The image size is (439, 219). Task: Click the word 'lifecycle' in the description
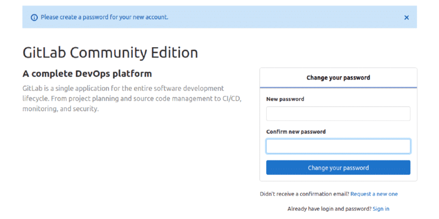pos(36,99)
